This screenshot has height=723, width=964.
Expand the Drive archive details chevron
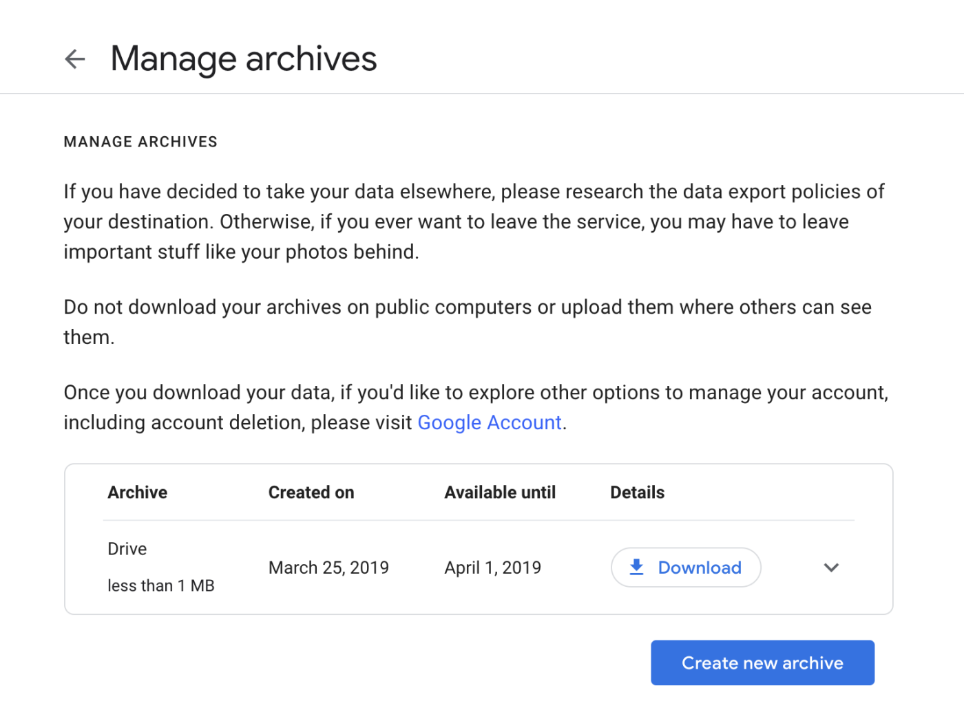click(831, 568)
